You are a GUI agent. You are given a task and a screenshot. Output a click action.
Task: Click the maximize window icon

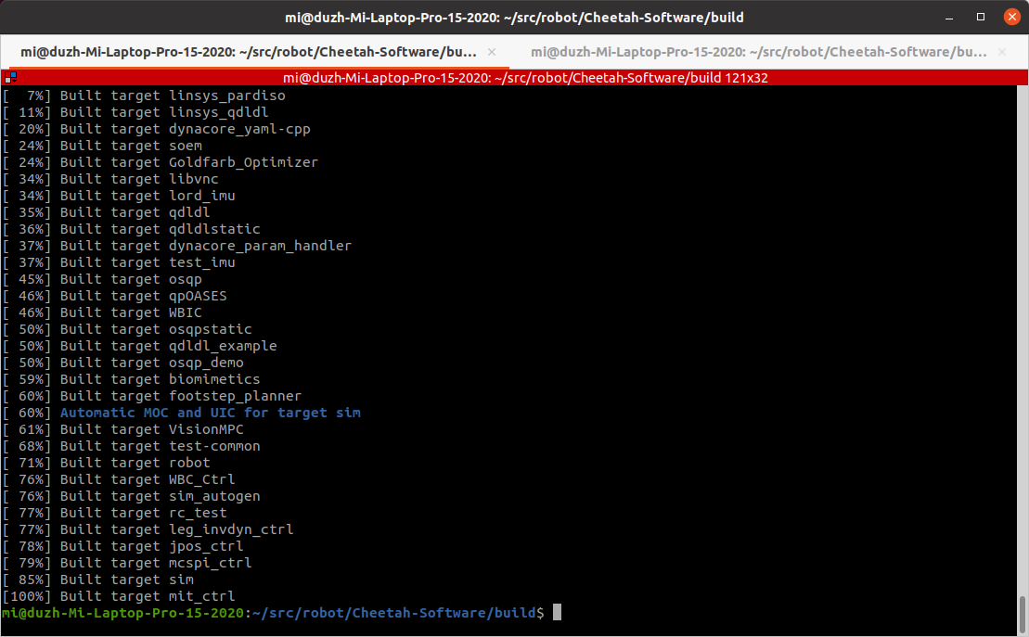click(979, 17)
